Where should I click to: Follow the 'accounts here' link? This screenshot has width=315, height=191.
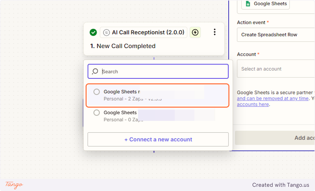253,104
